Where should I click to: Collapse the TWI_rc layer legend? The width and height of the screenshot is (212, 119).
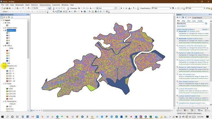coord(4,46)
